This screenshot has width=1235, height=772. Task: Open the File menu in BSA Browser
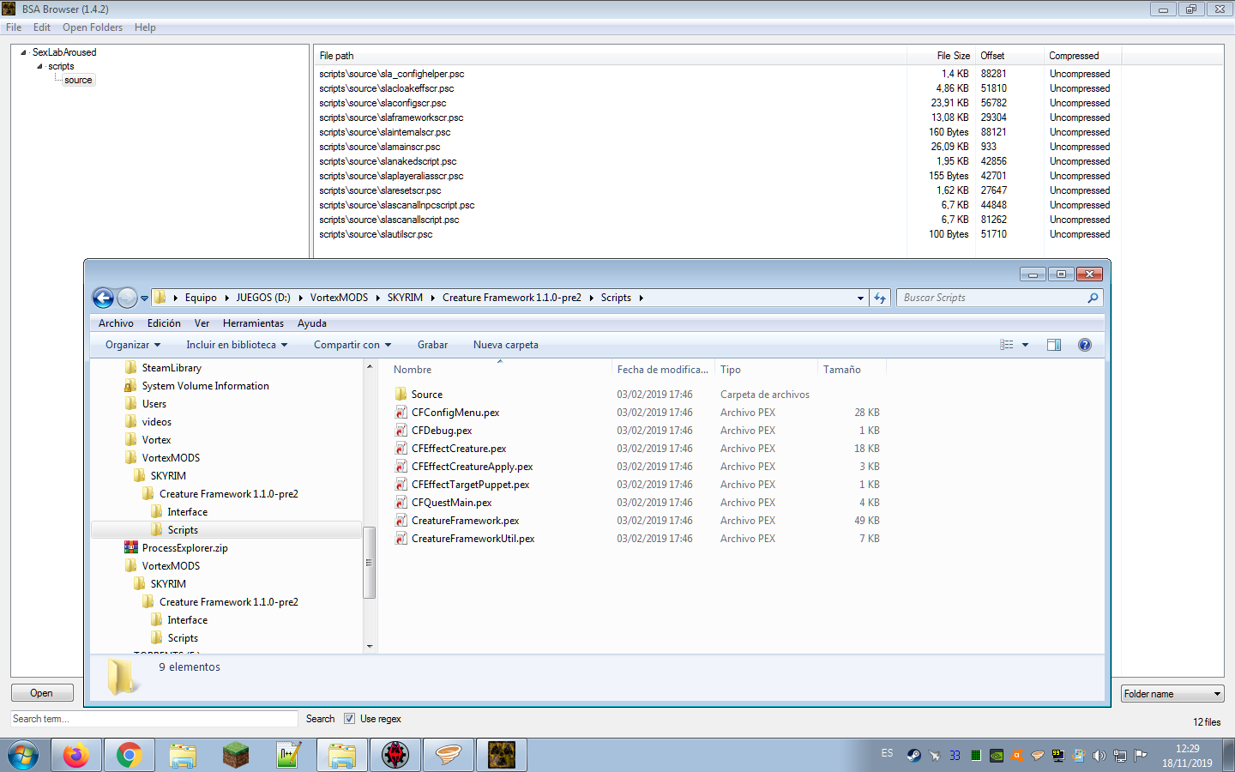[14, 27]
